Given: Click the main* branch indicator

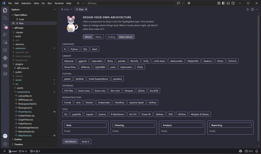Looking at the screenshot, I should pos(13,151).
